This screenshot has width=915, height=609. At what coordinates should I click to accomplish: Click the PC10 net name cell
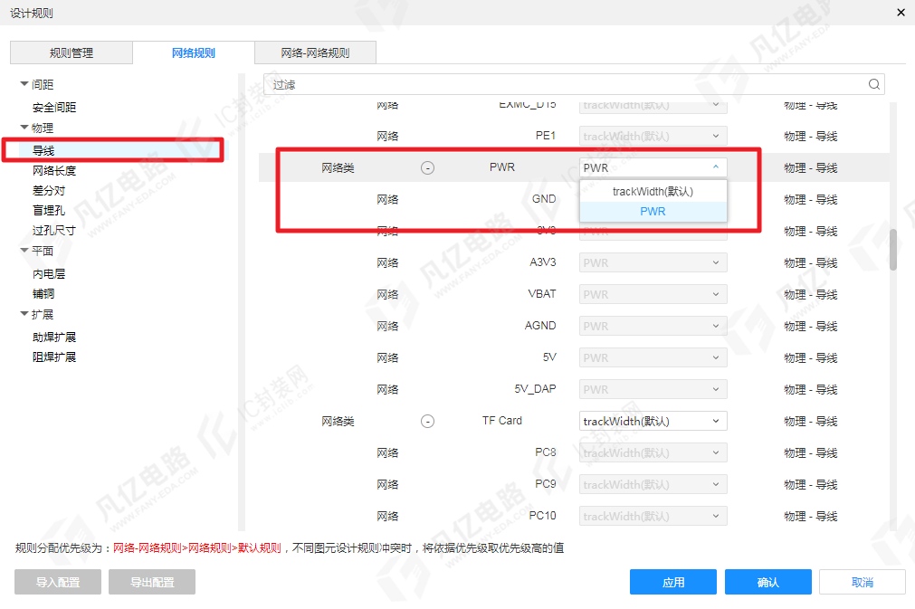coord(543,516)
